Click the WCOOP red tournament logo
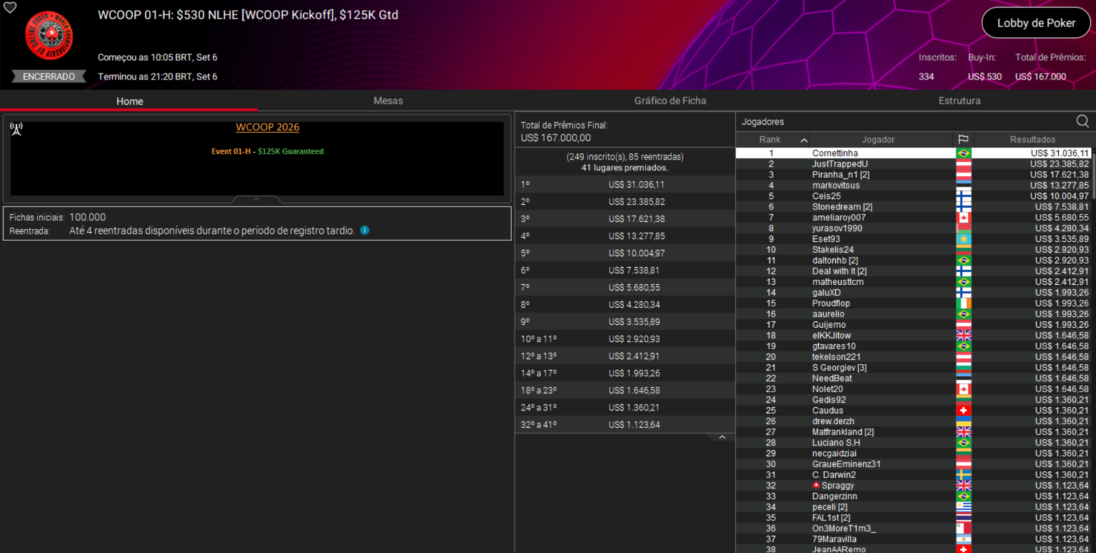The width and height of the screenshot is (1096, 553). (49, 35)
